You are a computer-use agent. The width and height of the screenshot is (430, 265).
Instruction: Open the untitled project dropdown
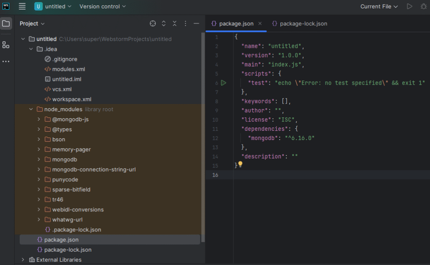[53, 6]
